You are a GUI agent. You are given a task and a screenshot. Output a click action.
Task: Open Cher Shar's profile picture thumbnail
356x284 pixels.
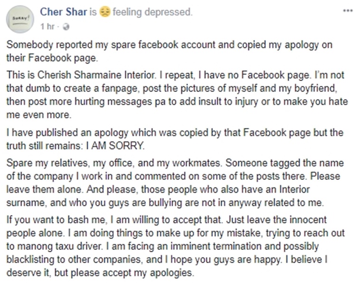[20, 19]
